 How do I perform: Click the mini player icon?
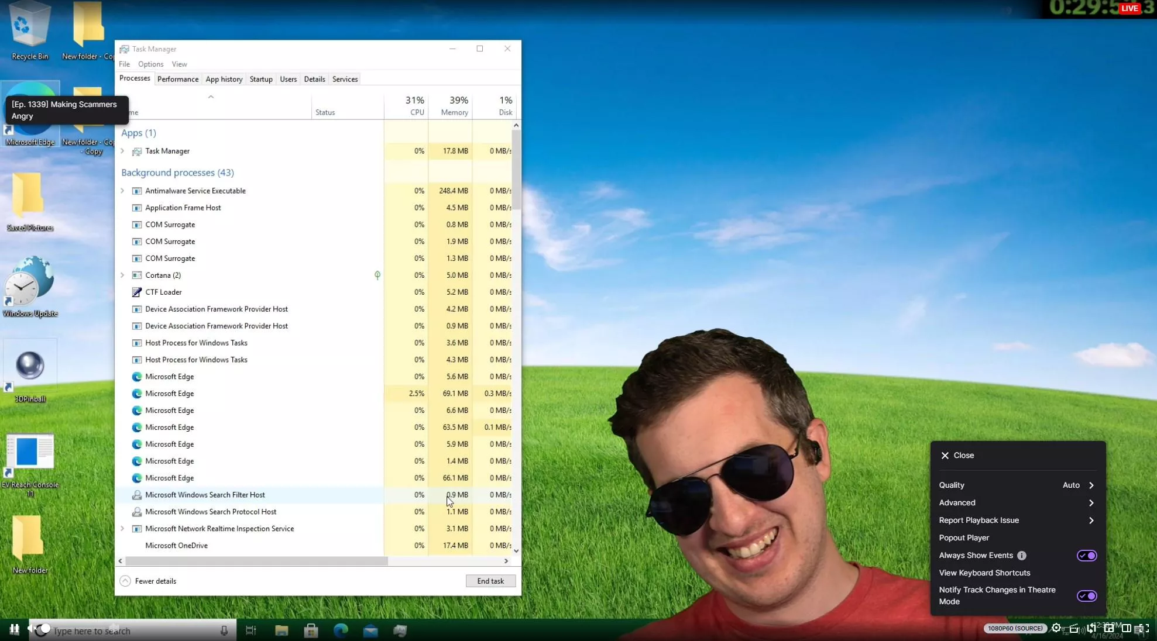coord(1109,628)
